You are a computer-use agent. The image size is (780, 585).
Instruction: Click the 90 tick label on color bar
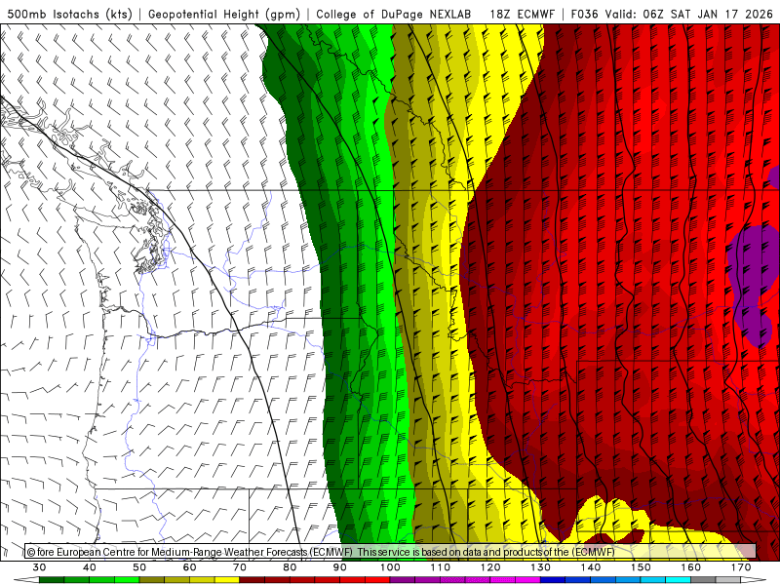[340, 567]
